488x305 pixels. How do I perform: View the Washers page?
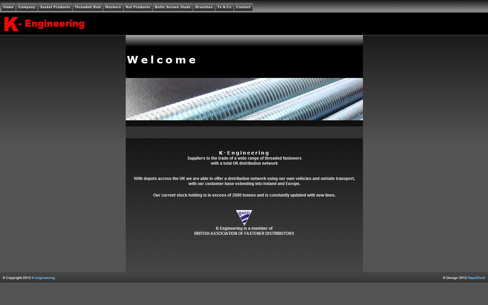[113, 7]
